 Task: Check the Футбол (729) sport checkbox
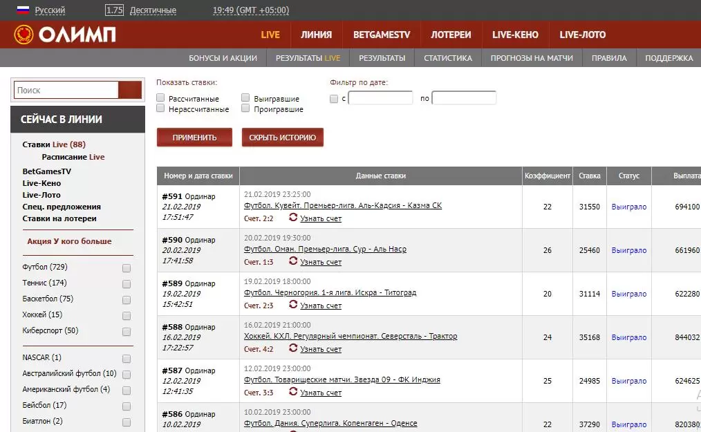coord(127,268)
